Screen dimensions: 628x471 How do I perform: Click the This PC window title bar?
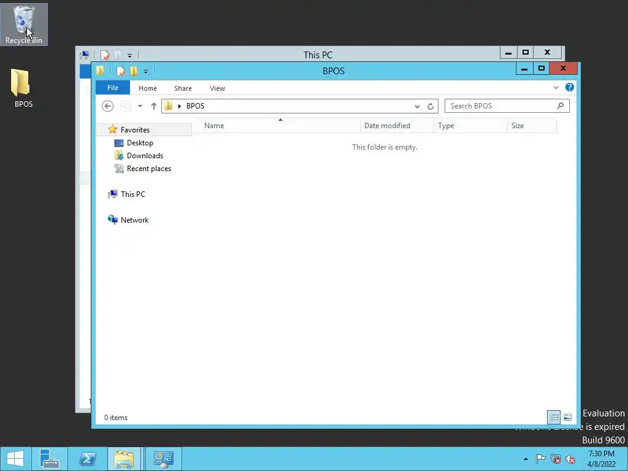click(x=318, y=55)
